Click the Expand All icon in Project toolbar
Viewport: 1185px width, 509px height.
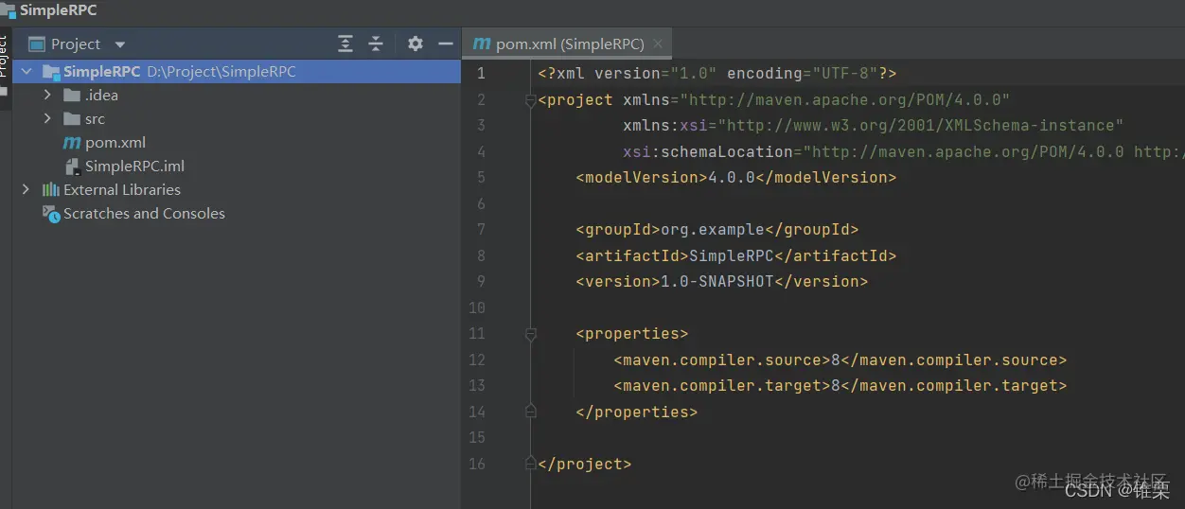tap(345, 44)
